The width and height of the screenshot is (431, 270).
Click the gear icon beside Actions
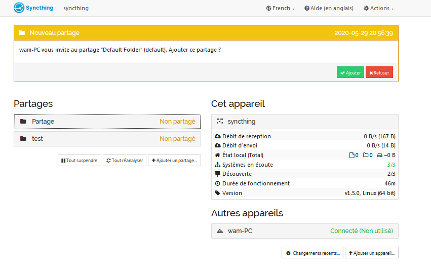[366, 8]
